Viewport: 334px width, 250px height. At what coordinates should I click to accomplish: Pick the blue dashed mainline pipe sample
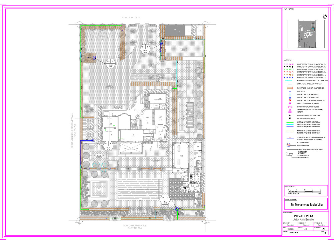click(290, 131)
